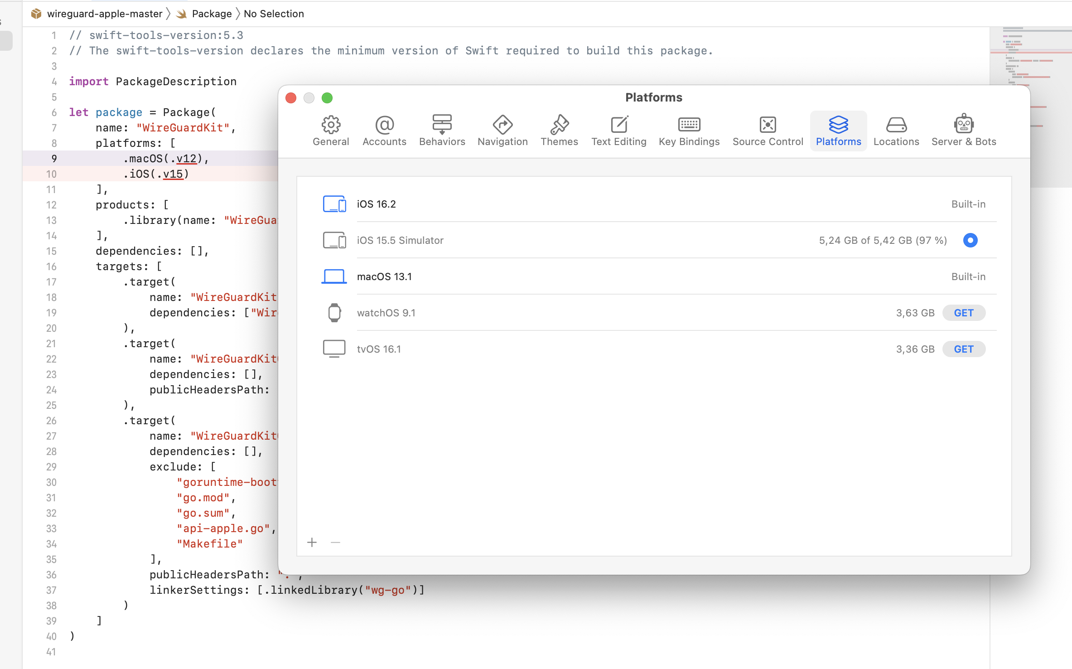Screen dimensions: 1072x669
Task: Click the Swift file icon in the breadcrumb
Action: tap(182, 14)
